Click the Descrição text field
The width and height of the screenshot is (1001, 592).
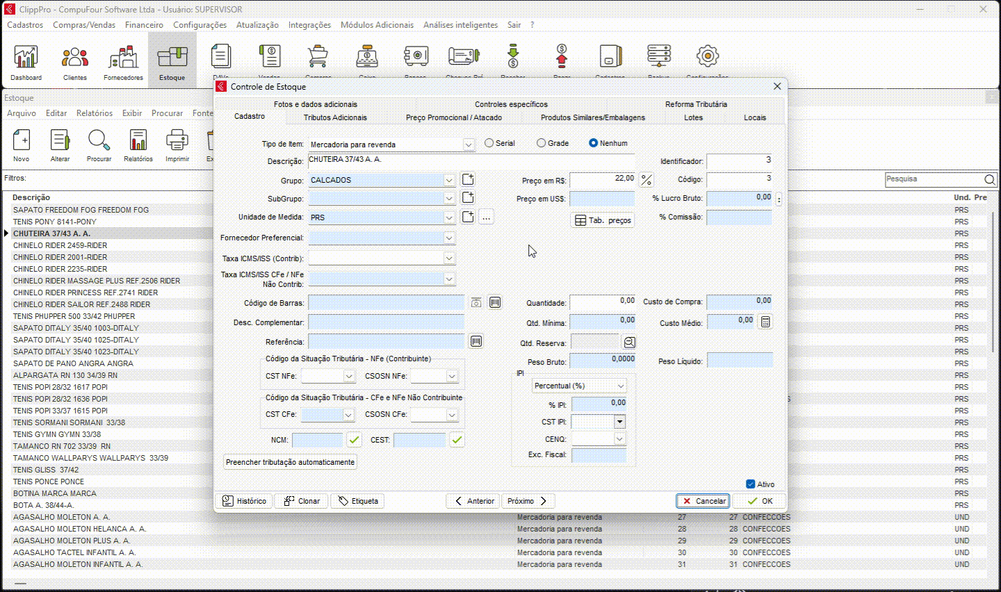coord(471,161)
